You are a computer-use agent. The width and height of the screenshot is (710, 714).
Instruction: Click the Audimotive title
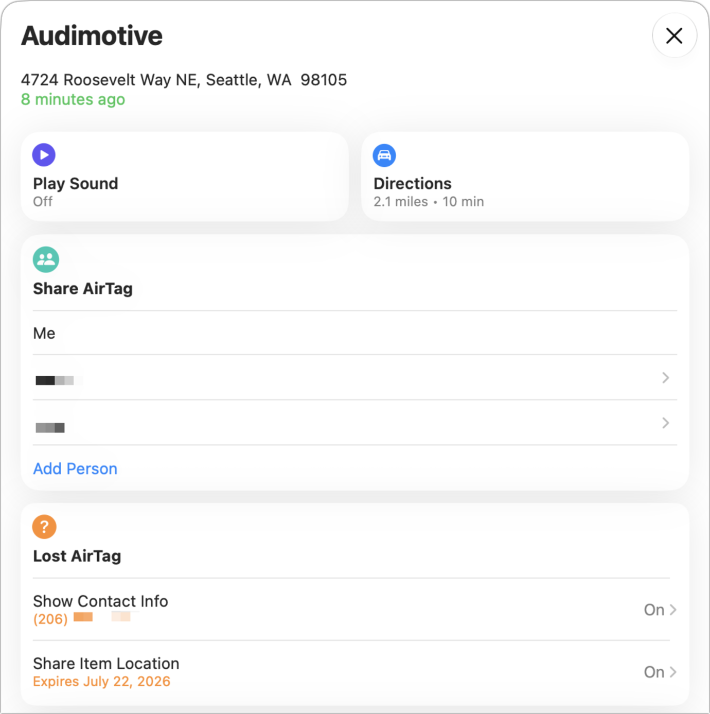coord(92,36)
